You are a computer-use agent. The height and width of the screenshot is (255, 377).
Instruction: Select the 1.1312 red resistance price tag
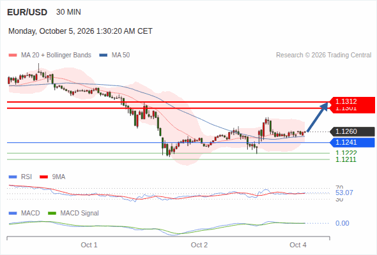[352, 101]
